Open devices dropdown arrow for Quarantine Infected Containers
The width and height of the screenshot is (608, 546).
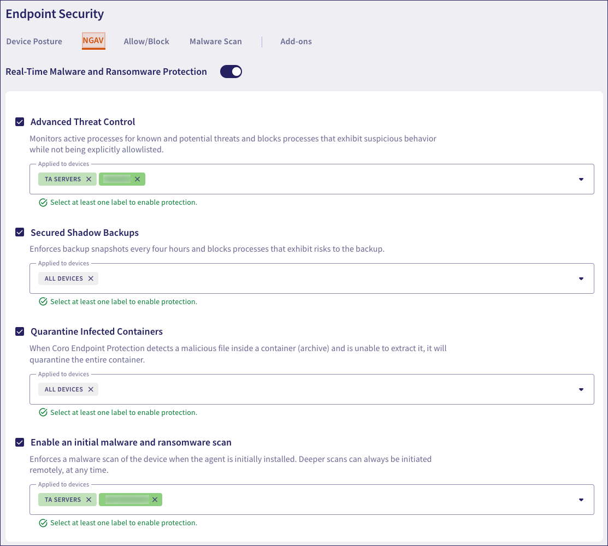click(581, 389)
